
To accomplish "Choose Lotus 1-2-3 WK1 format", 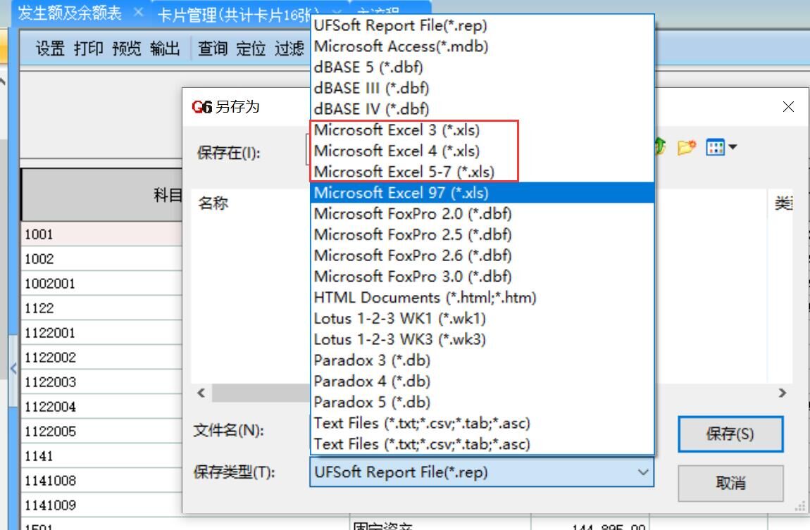I will [482, 318].
